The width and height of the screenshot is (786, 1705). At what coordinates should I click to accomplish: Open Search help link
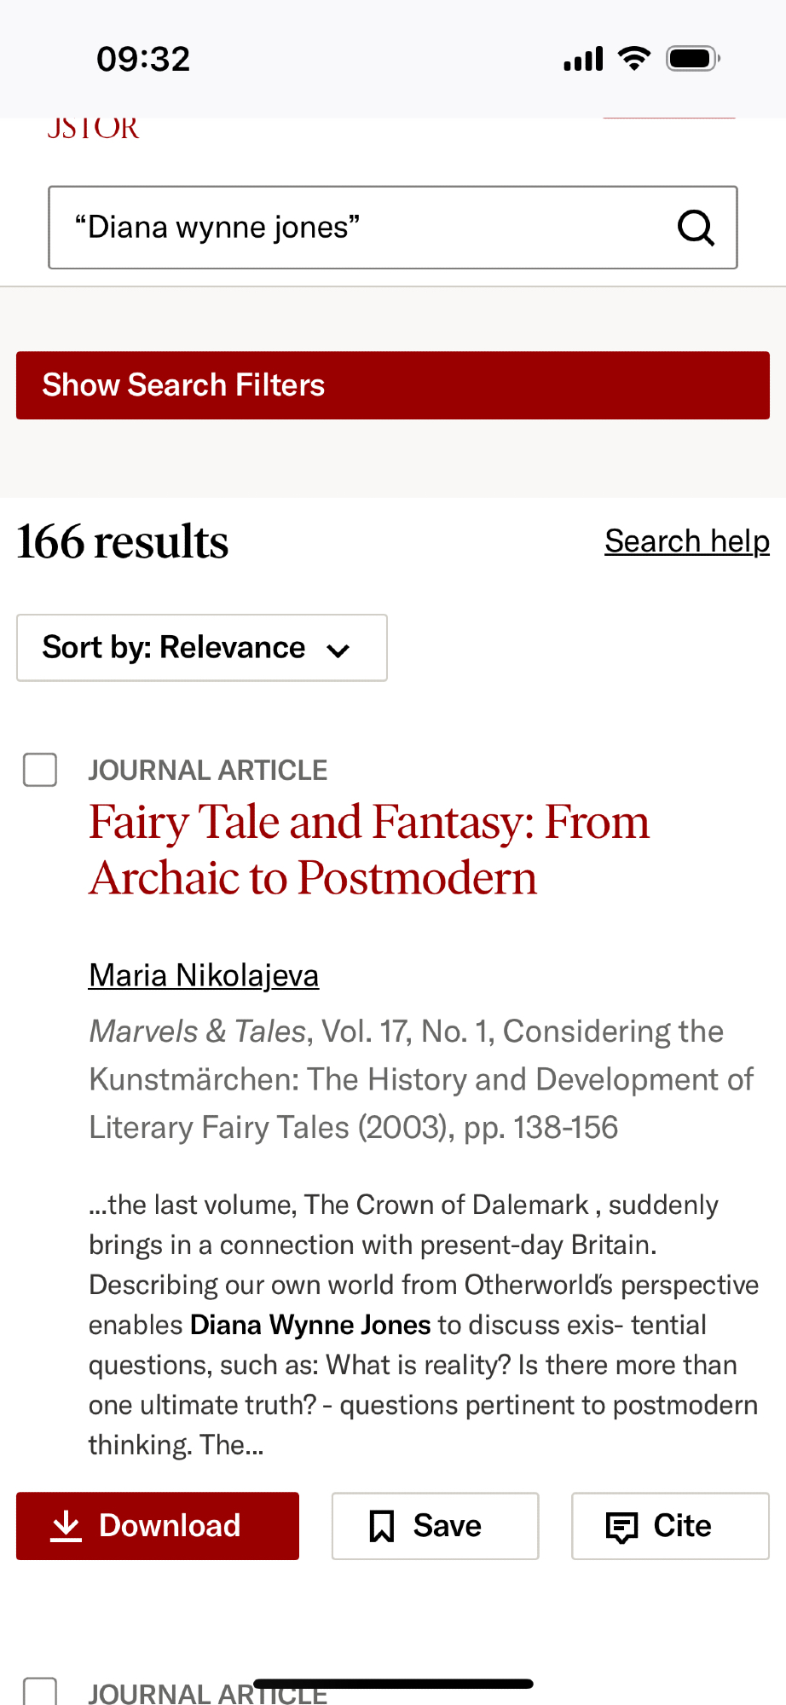click(x=687, y=541)
